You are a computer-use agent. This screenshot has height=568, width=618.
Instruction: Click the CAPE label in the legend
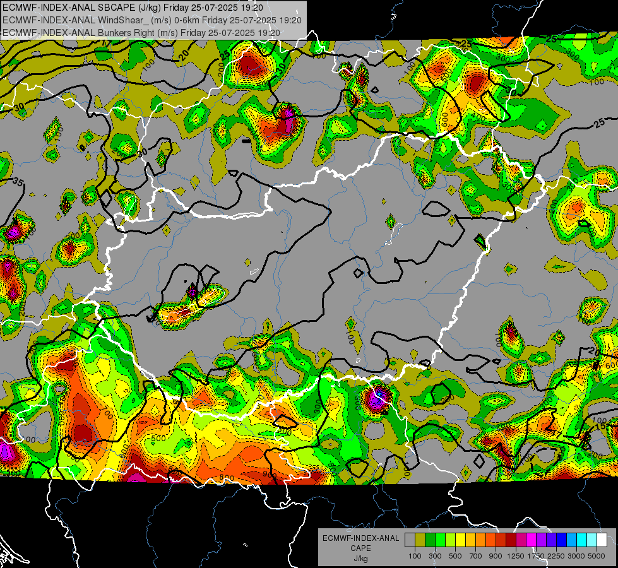pyautogui.click(x=360, y=548)
